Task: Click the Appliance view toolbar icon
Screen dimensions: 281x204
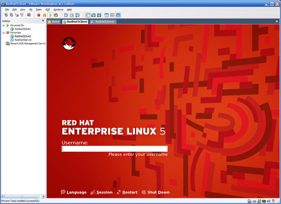Action: click(112, 15)
